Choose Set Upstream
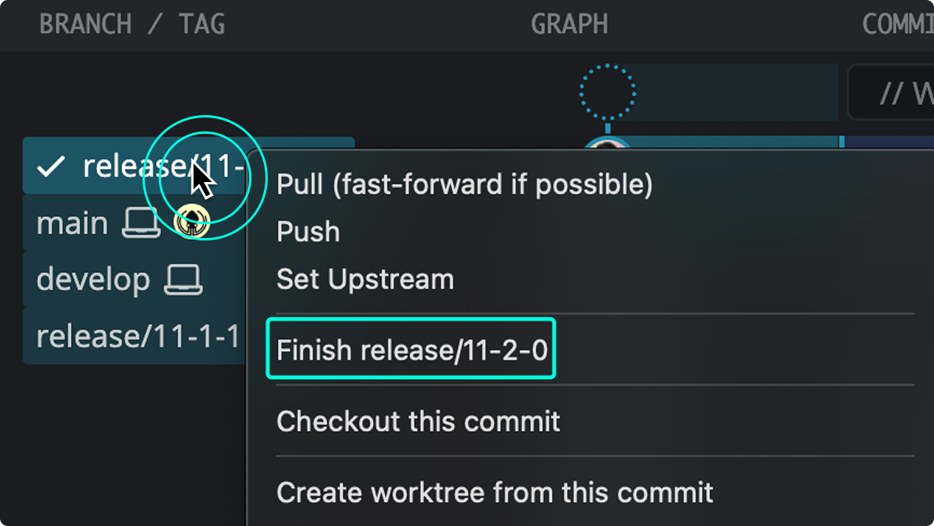This screenshot has height=526, width=934. click(364, 279)
